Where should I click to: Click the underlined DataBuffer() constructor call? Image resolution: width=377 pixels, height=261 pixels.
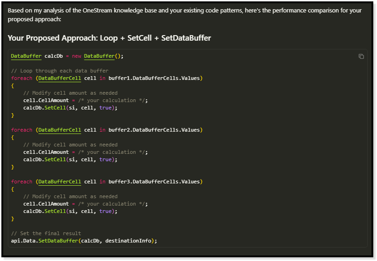(x=102, y=56)
